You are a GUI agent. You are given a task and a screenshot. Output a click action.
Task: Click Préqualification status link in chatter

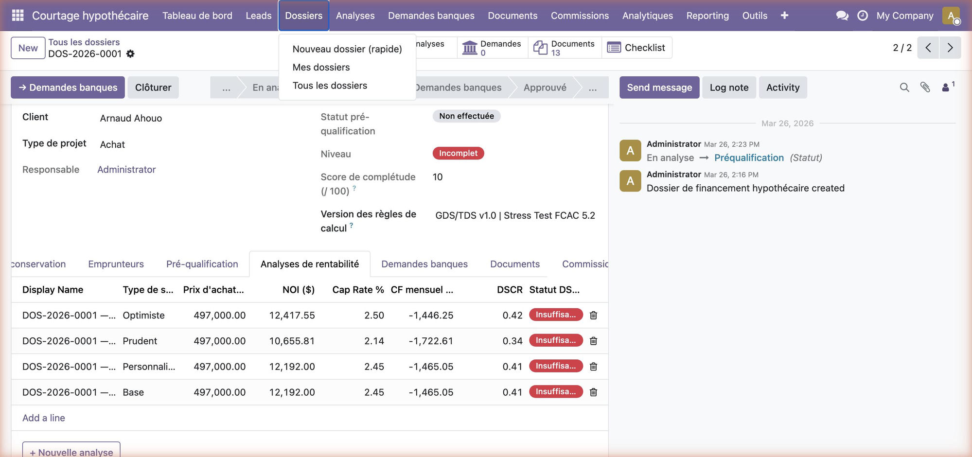pyautogui.click(x=749, y=158)
